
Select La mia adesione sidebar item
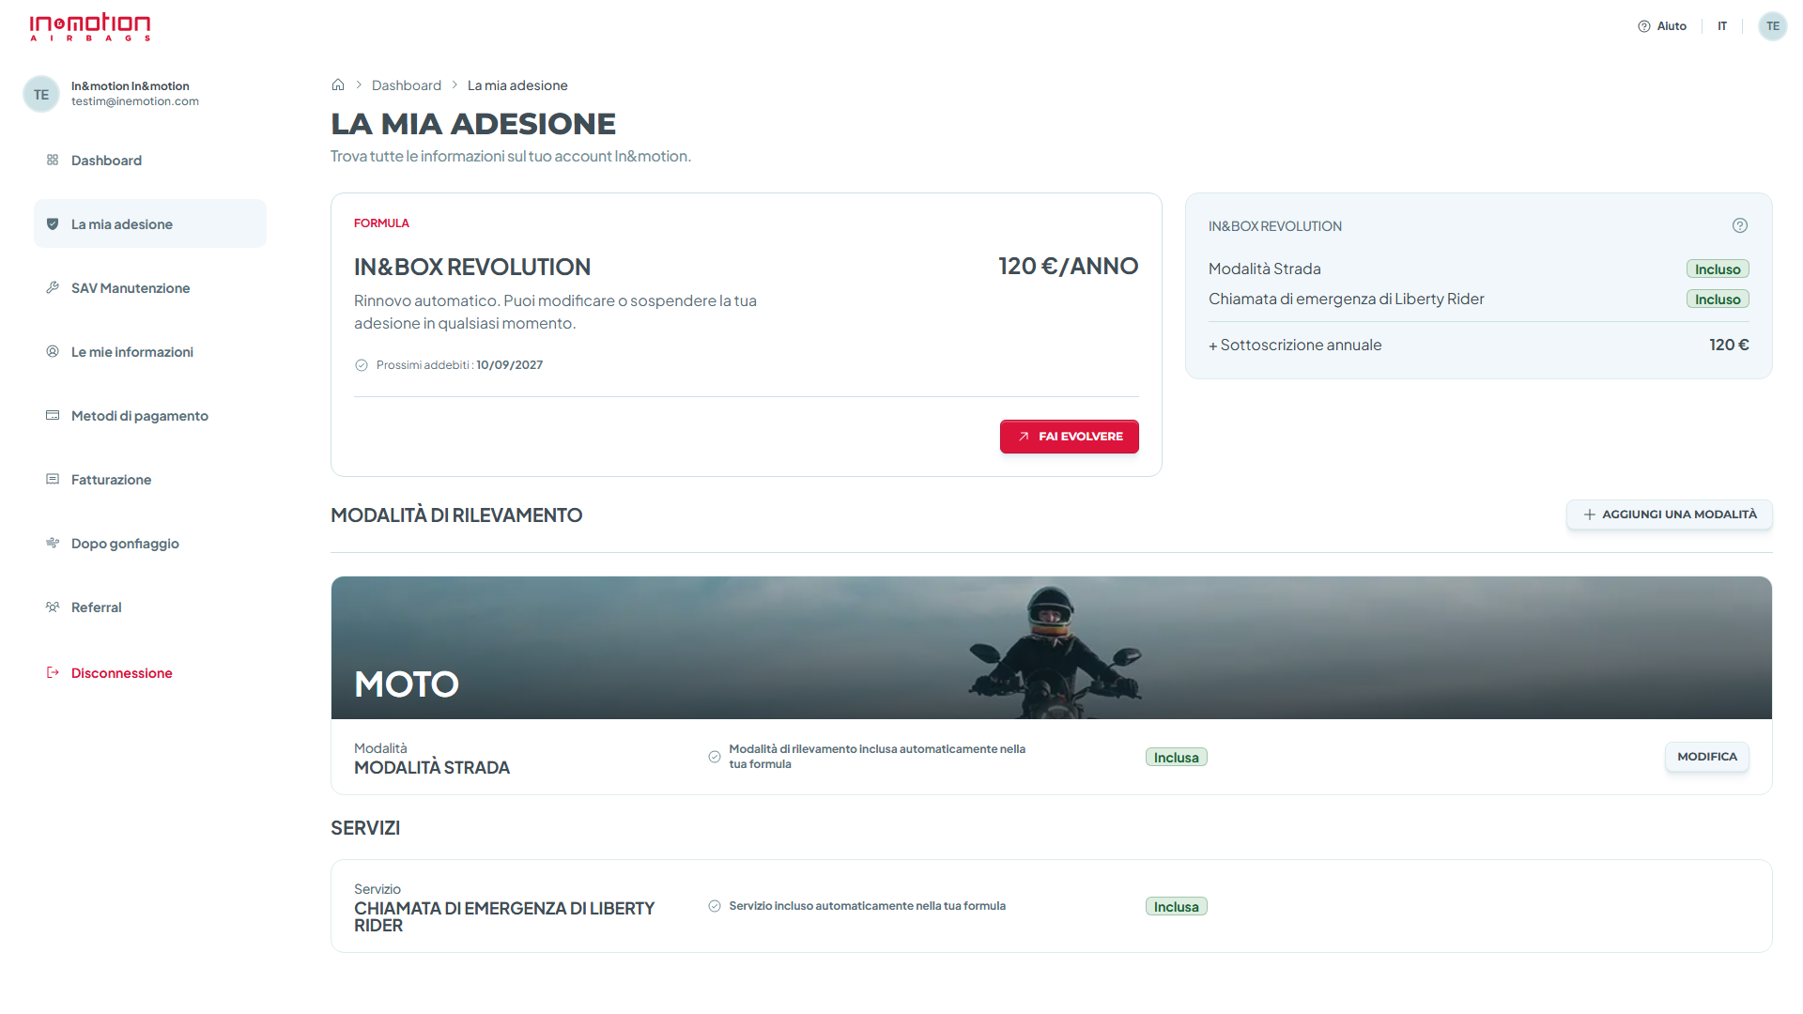150,224
